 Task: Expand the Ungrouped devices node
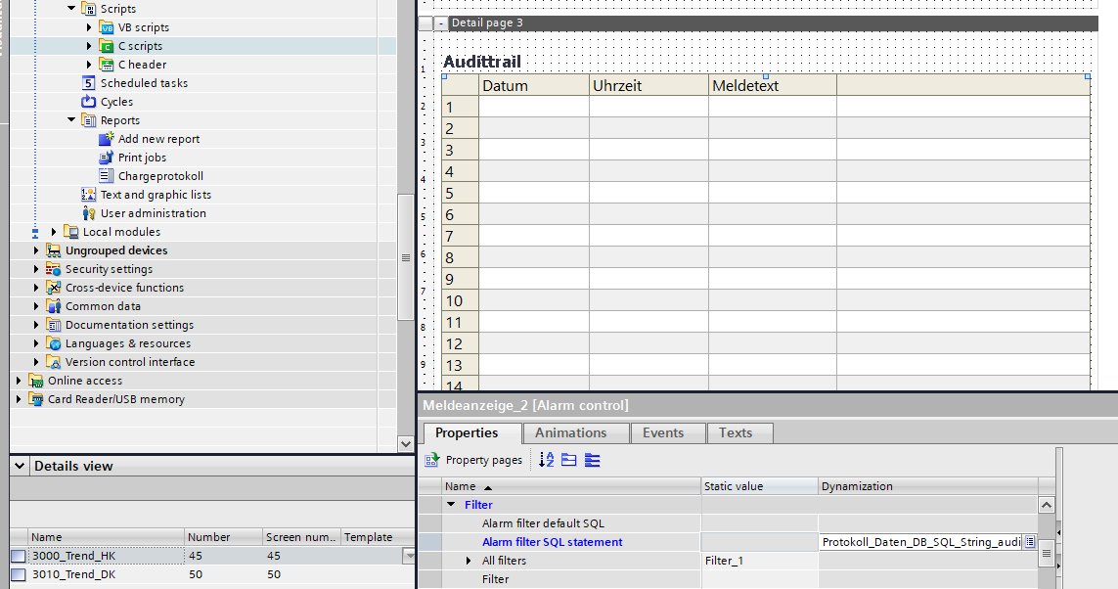click(36, 250)
